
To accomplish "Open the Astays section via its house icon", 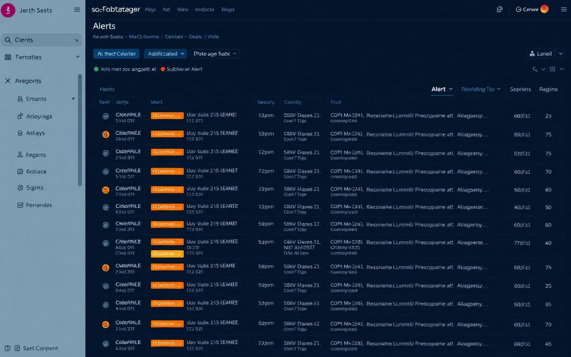I will click(19, 133).
